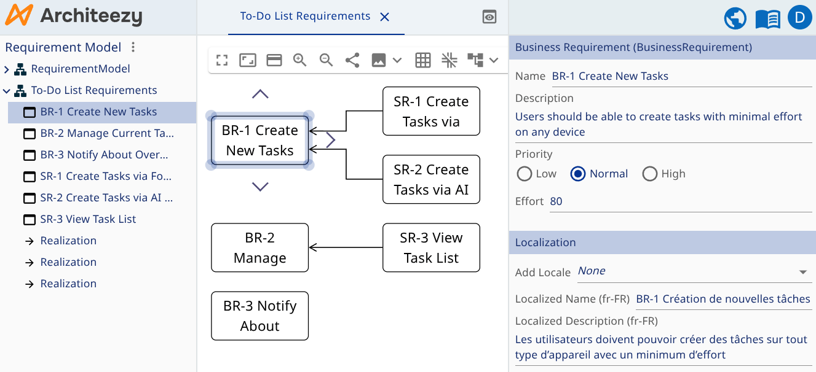Click the zoom in magnifier icon
Image resolution: width=816 pixels, height=372 pixels.
click(299, 60)
